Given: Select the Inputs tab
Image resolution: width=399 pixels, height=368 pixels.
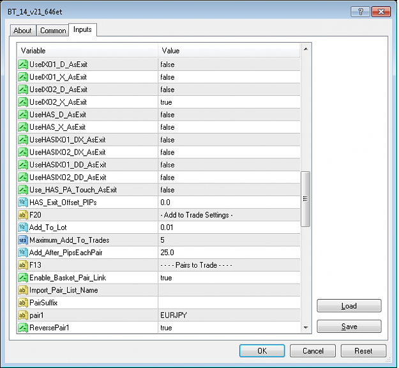Looking at the screenshot, I should [82, 29].
